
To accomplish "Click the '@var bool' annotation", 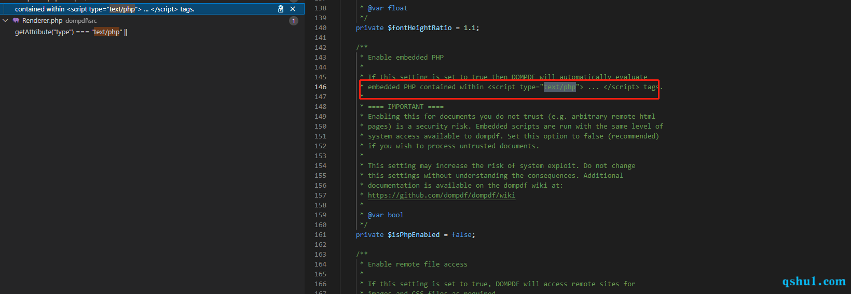I will point(386,215).
